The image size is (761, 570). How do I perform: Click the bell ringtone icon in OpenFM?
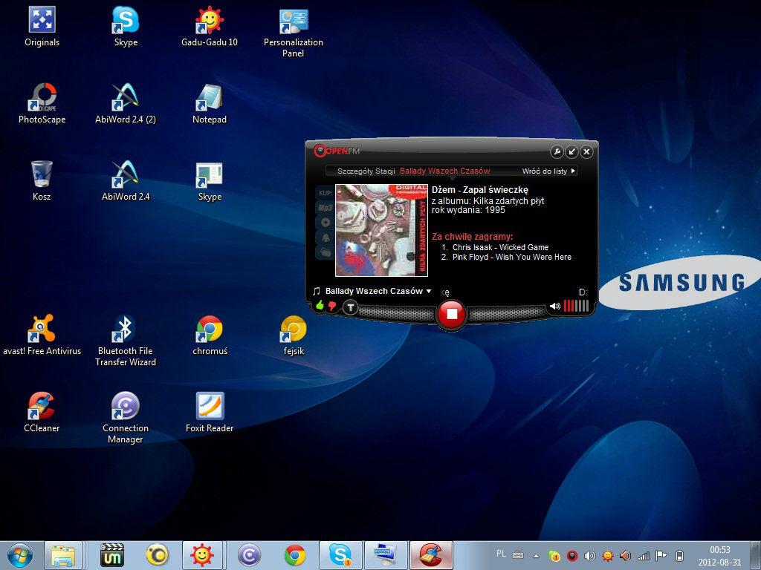tap(326, 237)
